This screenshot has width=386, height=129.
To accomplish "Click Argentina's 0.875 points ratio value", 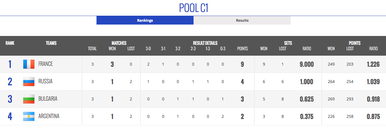I will (373, 116).
